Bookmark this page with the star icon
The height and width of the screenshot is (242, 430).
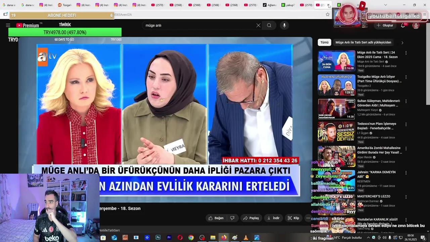(x=328, y=14)
